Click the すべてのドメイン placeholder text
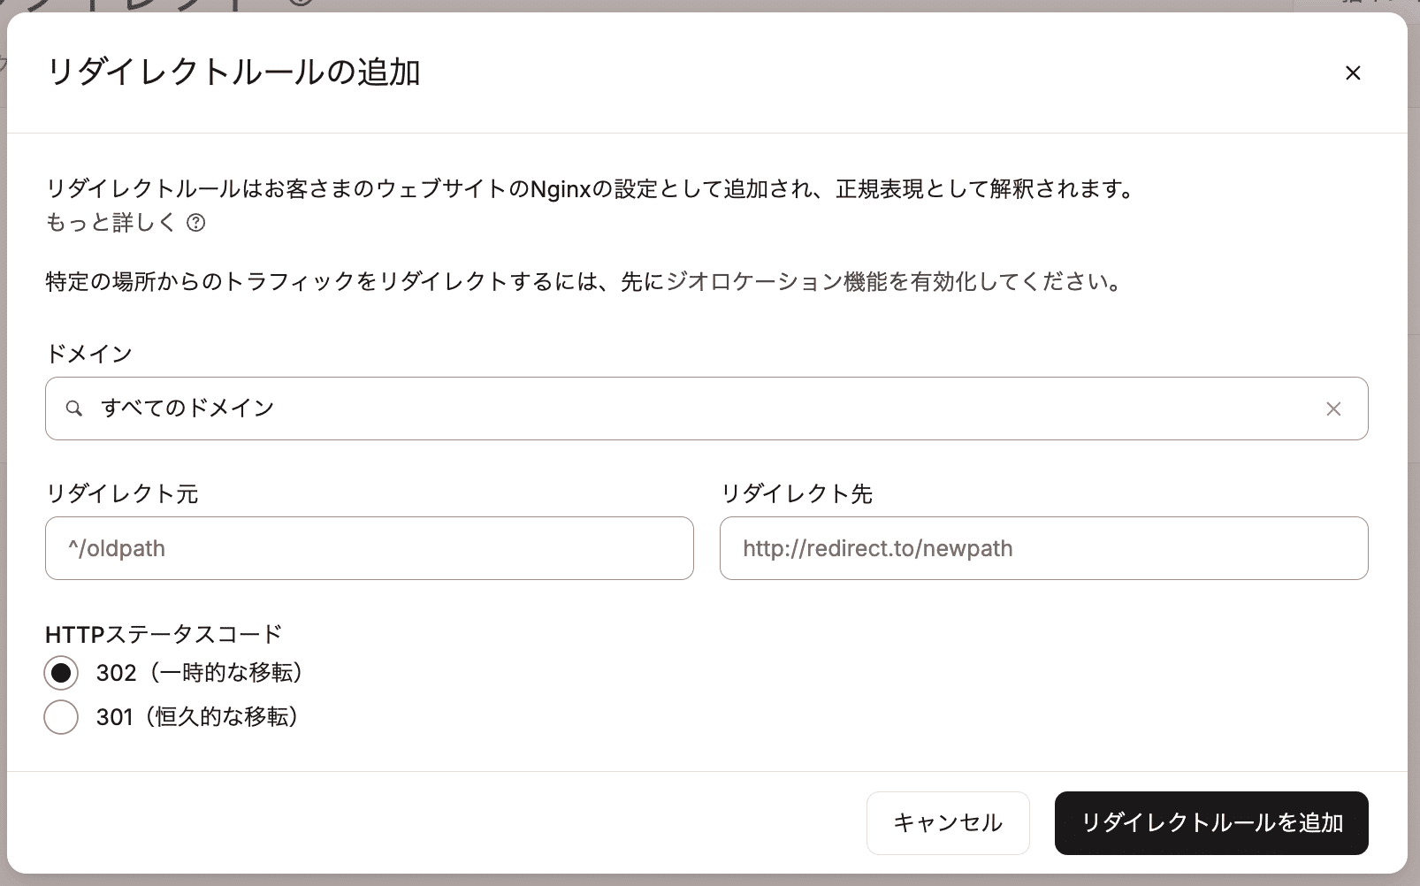The width and height of the screenshot is (1420, 886). click(187, 409)
